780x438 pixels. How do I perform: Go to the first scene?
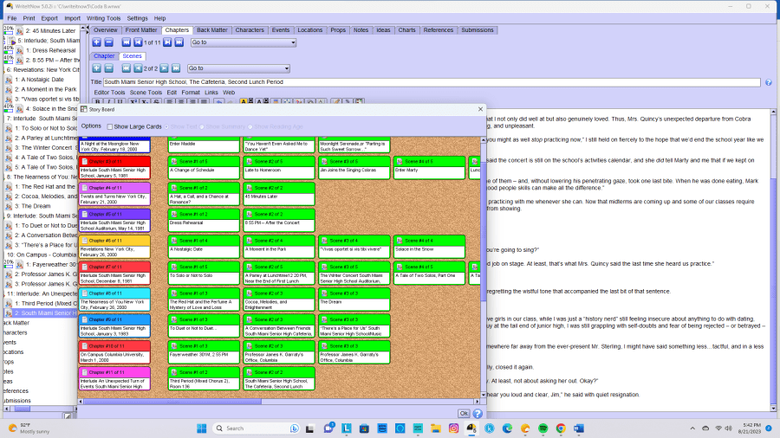tap(127, 68)
